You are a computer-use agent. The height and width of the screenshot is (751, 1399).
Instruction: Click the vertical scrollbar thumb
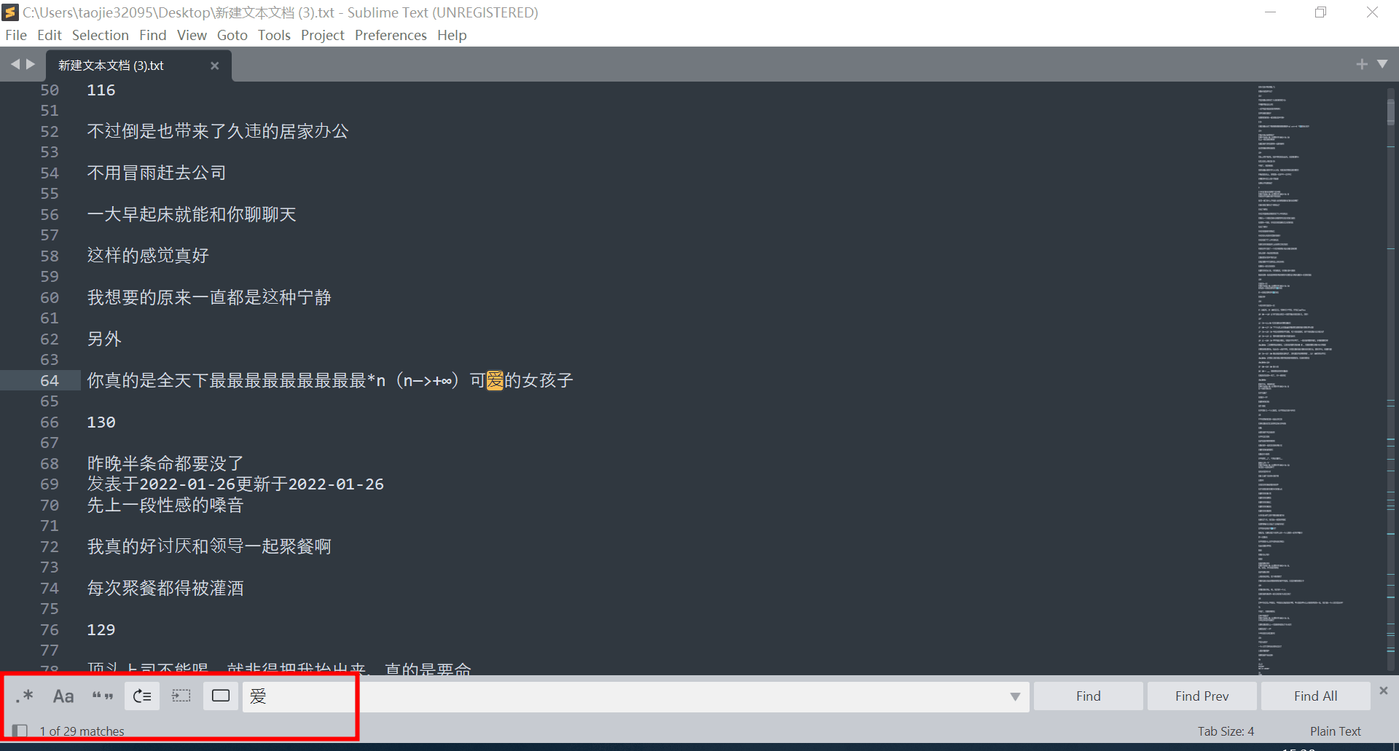click(x=1391, y=111)
